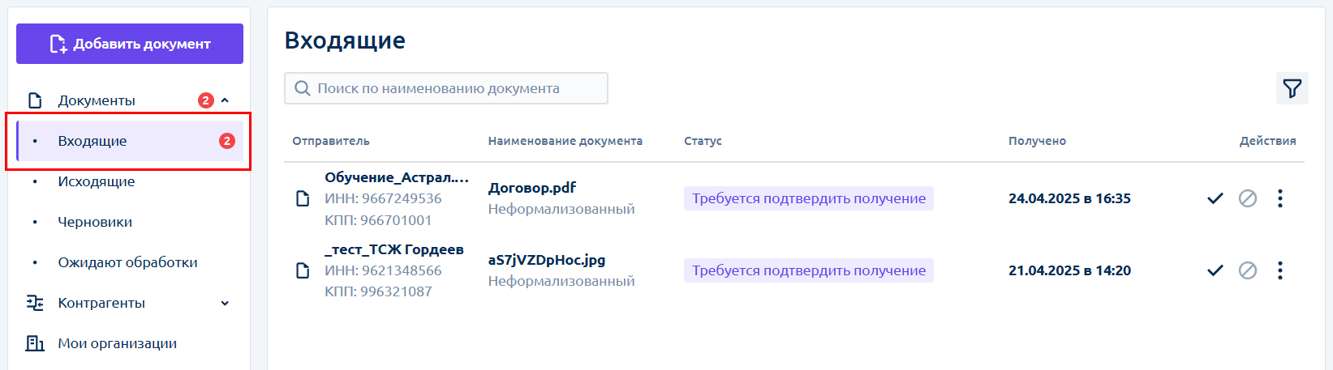This screenshot has width=1333, height=370.
Task: Reject icon for aS7jVZDpHoc.jpg row
Action: pyautogui.click(x=1248, y=270)
